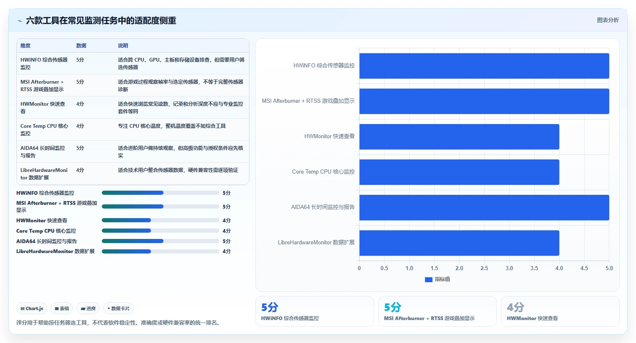This screenshot has height=343, width=636.
Task: Open the 4分 HWMonitor 快速查看 data card
Action: (560, 311)
